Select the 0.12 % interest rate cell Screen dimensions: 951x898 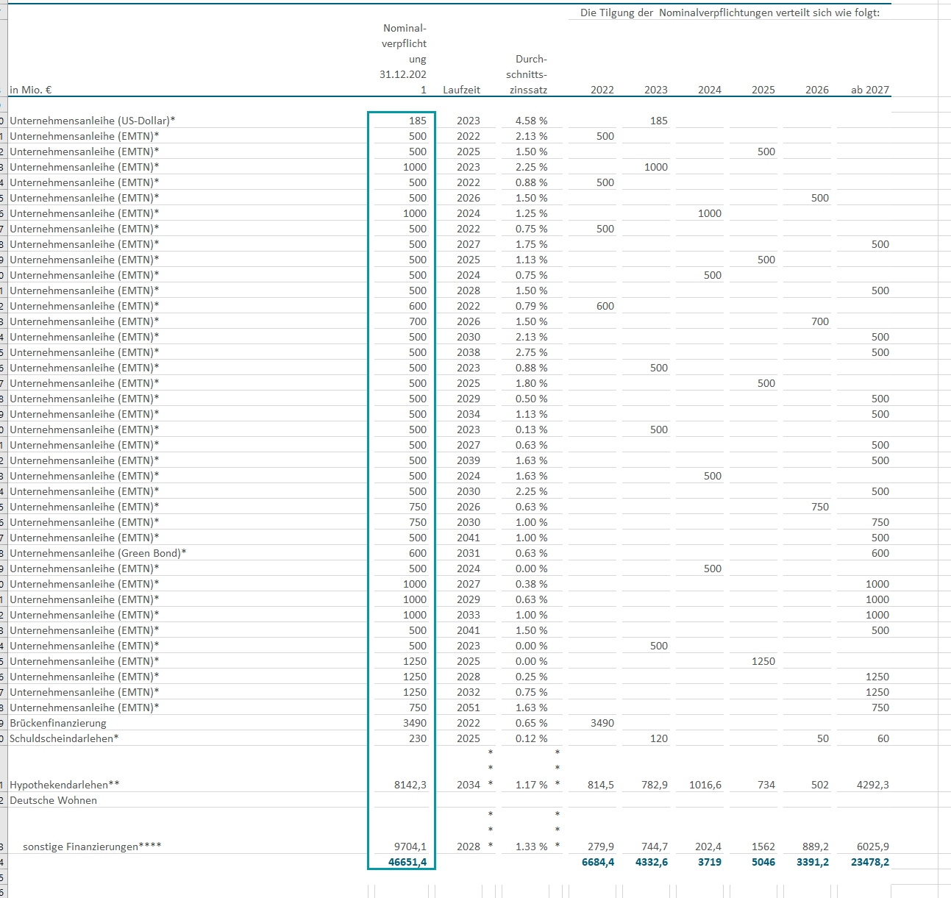(x=531, y=738)
